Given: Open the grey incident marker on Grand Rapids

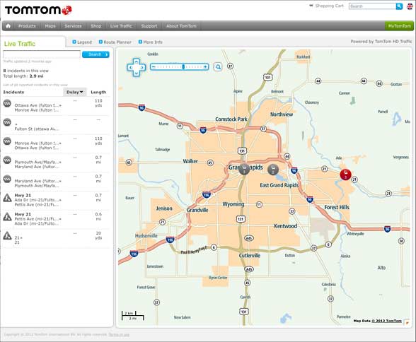Looking at the screenshot, I should 244,170.
